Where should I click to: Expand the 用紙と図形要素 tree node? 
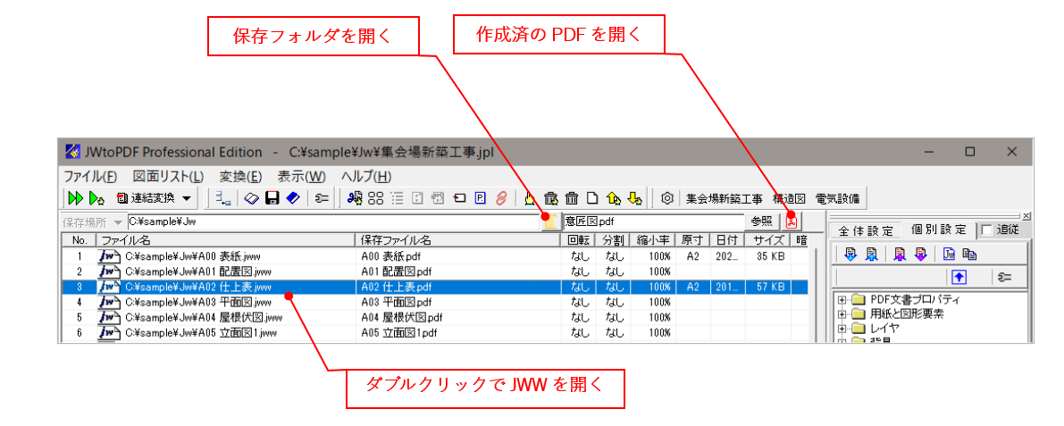click(x=842, y=314)
